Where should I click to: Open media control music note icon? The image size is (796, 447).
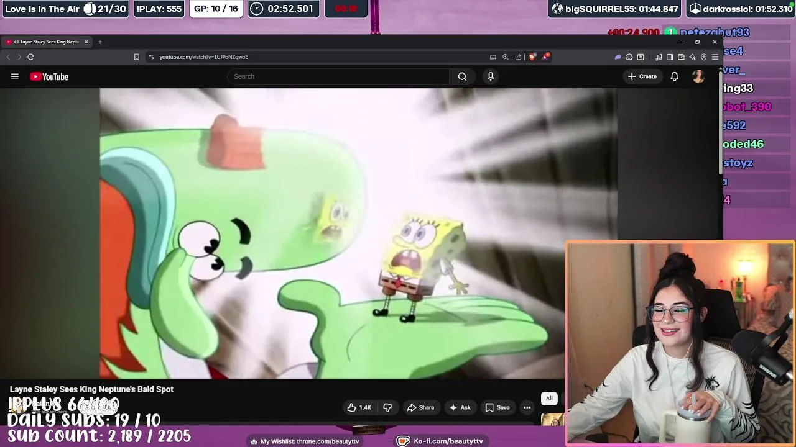[x=659, y=56]
